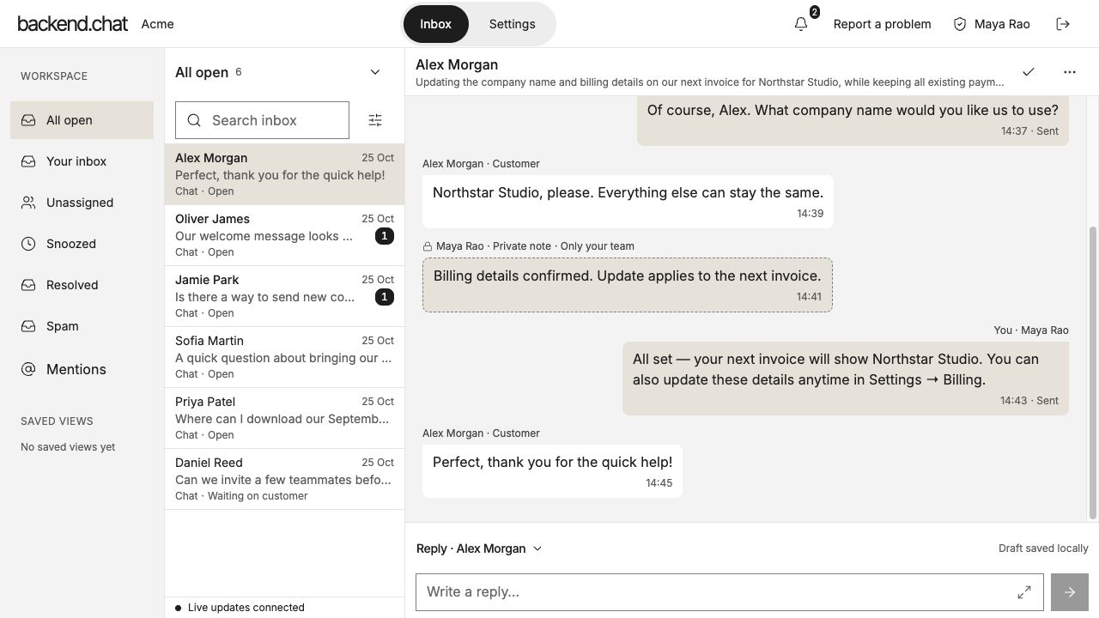Open Oliver James conversation
This screenshot has width=1099, height=618.
284,235
